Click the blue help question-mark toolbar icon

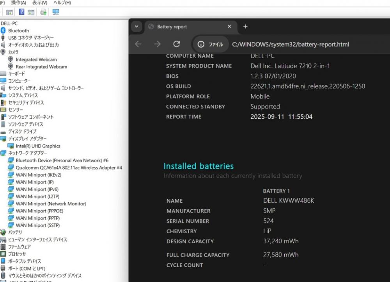[x=21, y=12]
